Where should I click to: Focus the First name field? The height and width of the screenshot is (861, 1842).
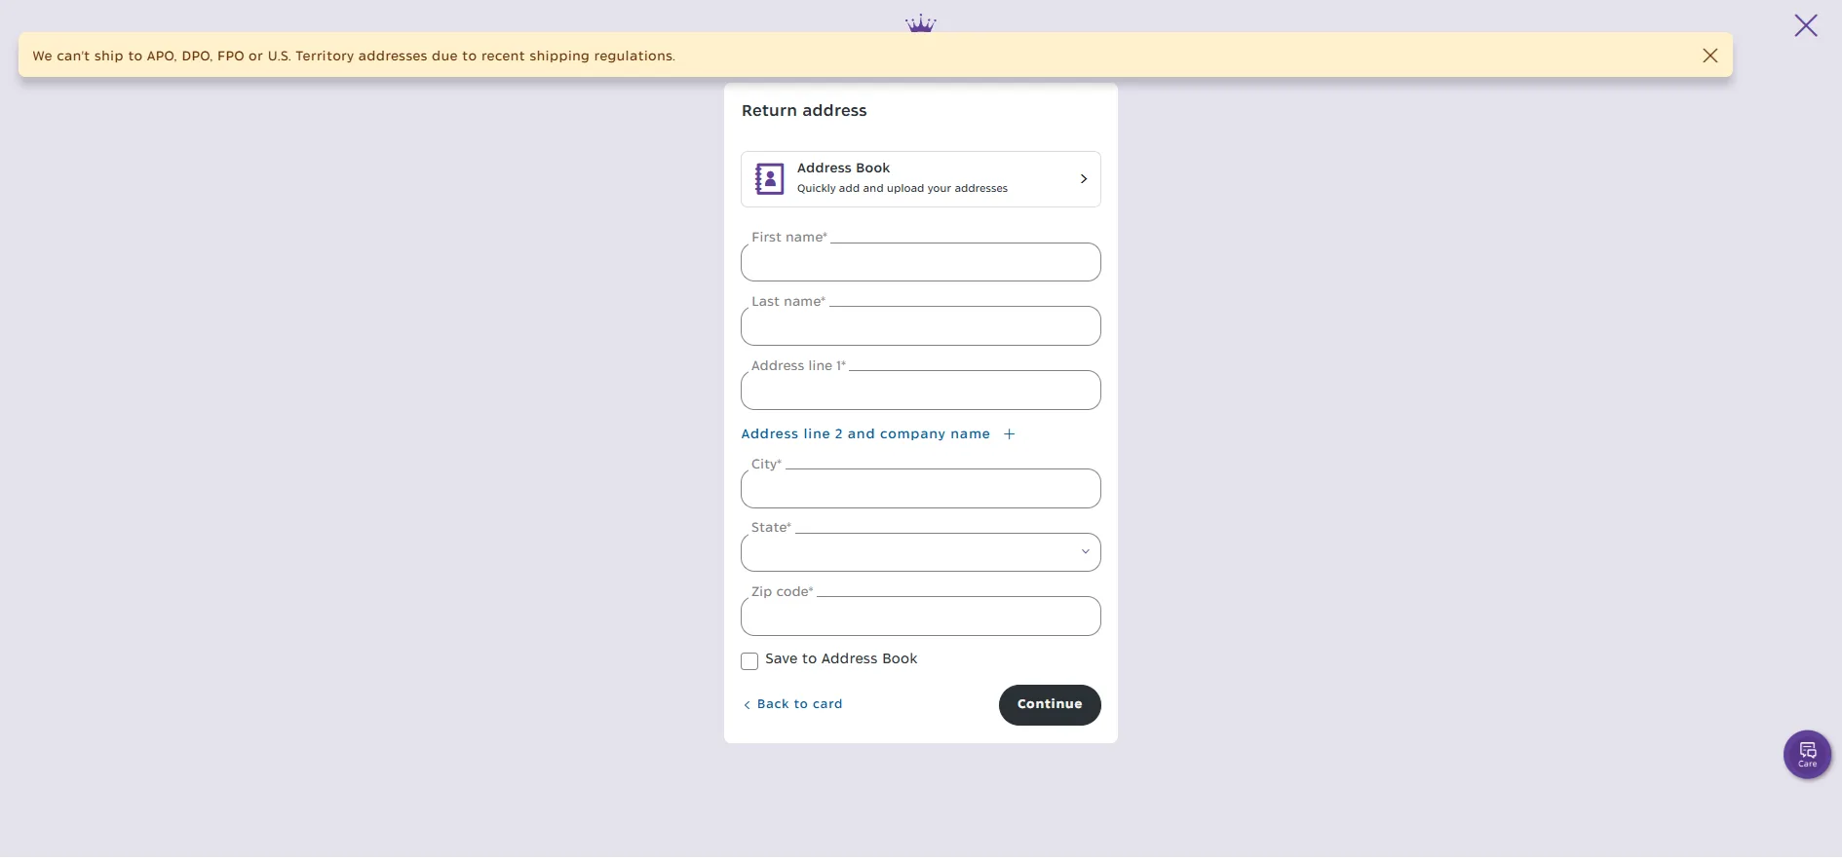(921, 262)
